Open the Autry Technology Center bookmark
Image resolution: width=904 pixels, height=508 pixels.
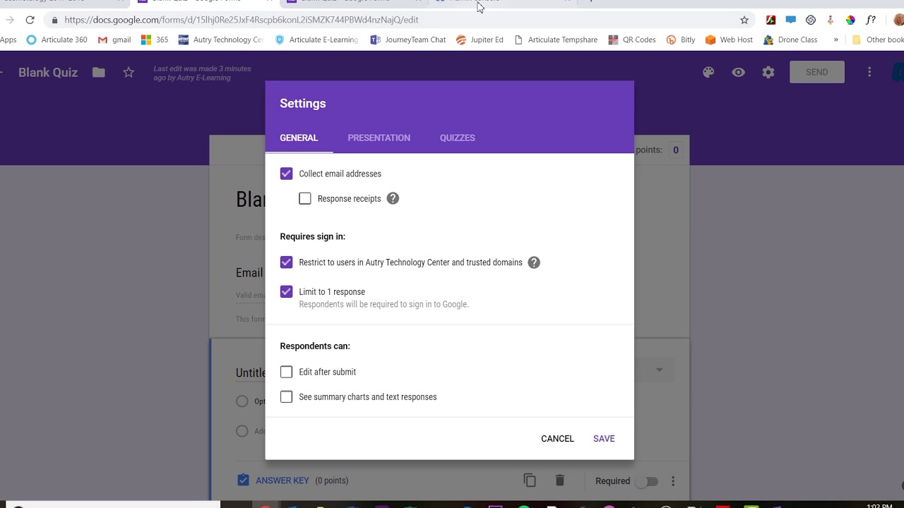click(220, 40)
